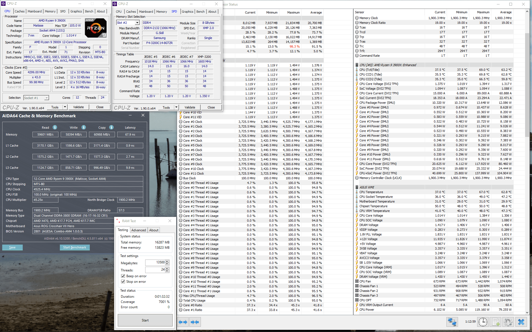
Task: Open Memory tab in SPD CPU-Z window
Action: (x=162, y=12)
